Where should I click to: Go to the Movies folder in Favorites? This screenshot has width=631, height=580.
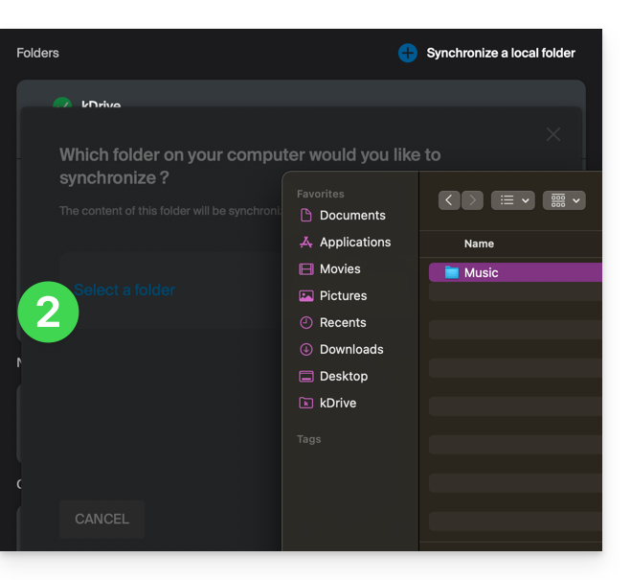[x=339, y=269]
